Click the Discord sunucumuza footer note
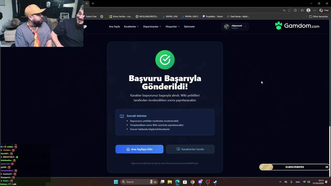The width and height of the screenshot is (331, 186). tap(165, 163)
